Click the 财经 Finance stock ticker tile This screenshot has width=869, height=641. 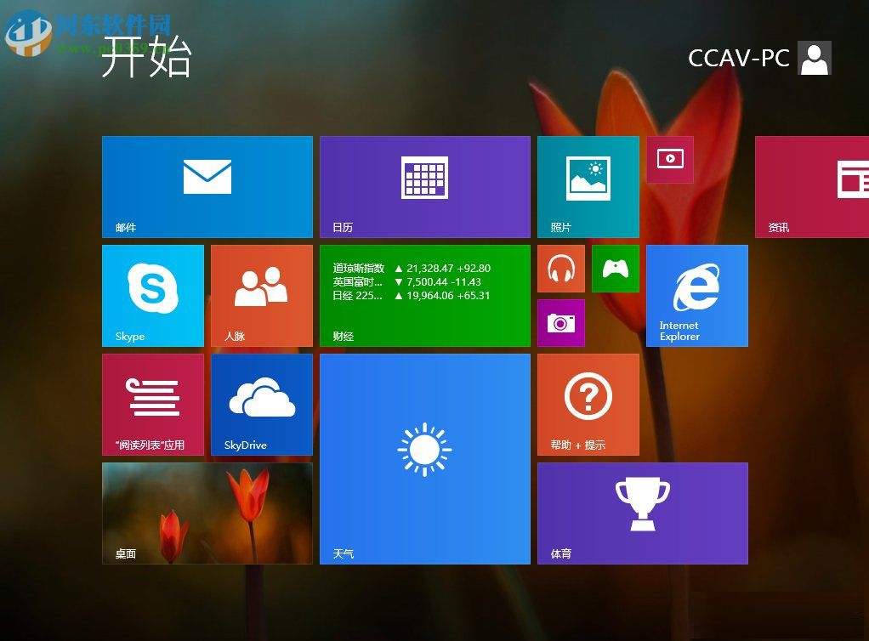point(425,295)
